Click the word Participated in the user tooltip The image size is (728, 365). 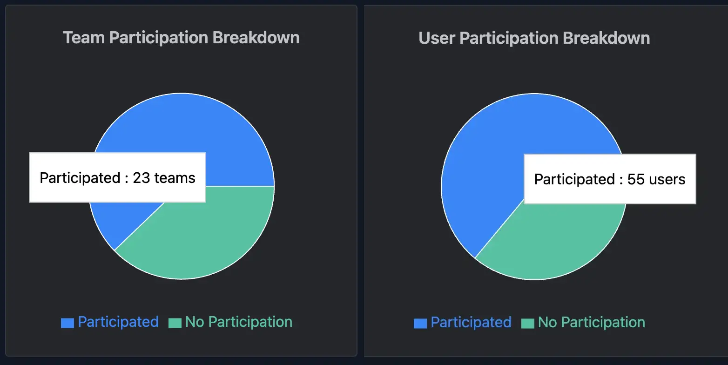[x=574, y=179]
